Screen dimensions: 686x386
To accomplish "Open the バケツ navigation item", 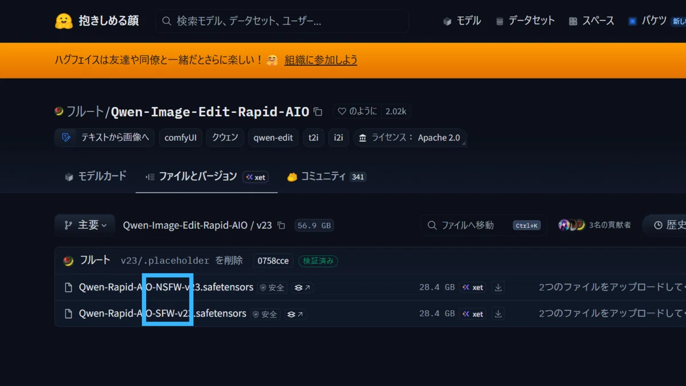I will [x=647, y=21].
